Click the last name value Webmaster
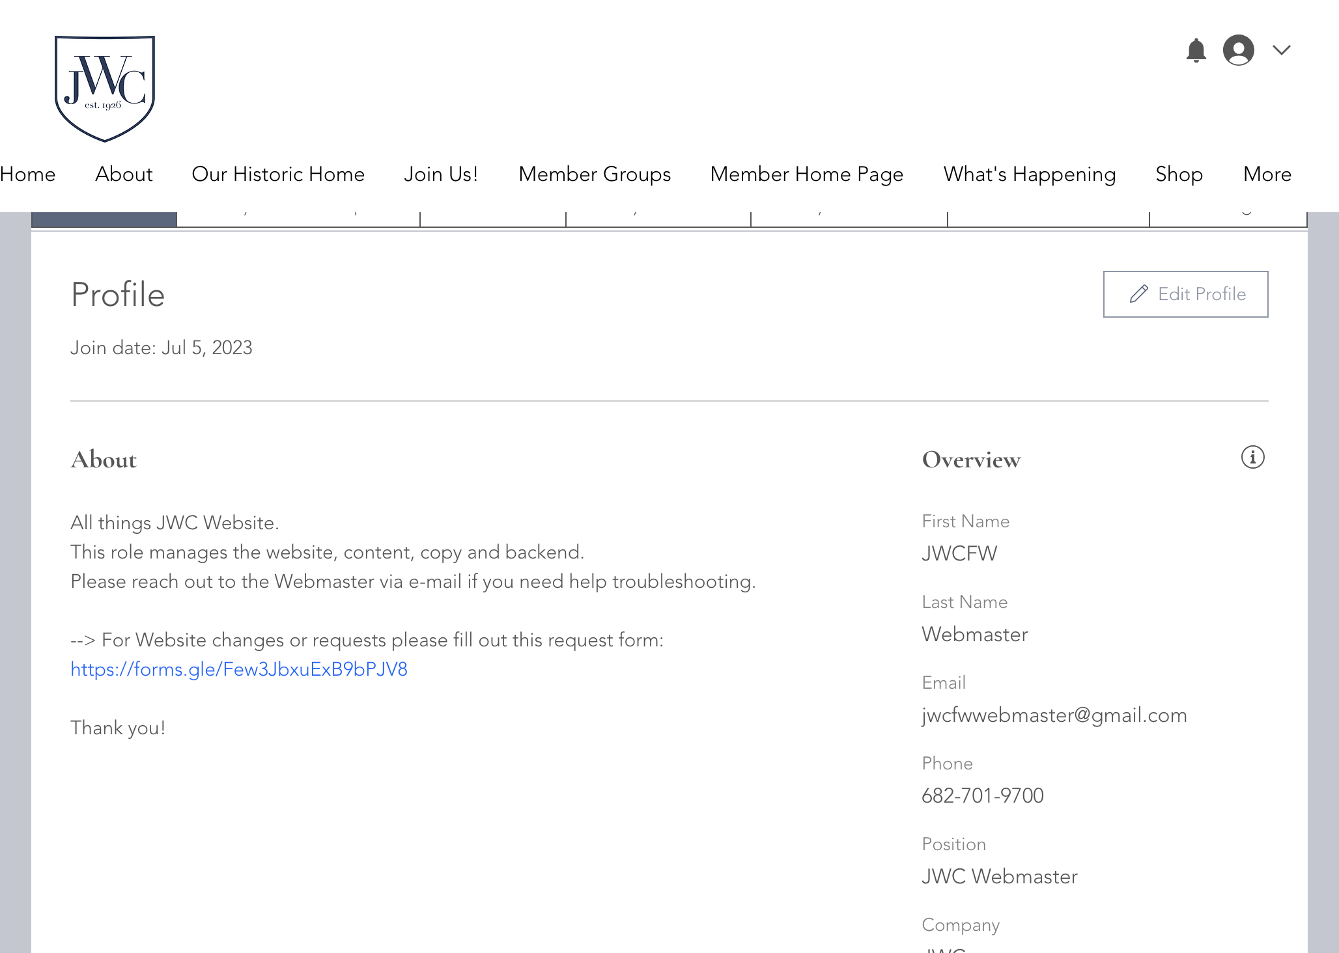 click(x=975, y=634)
